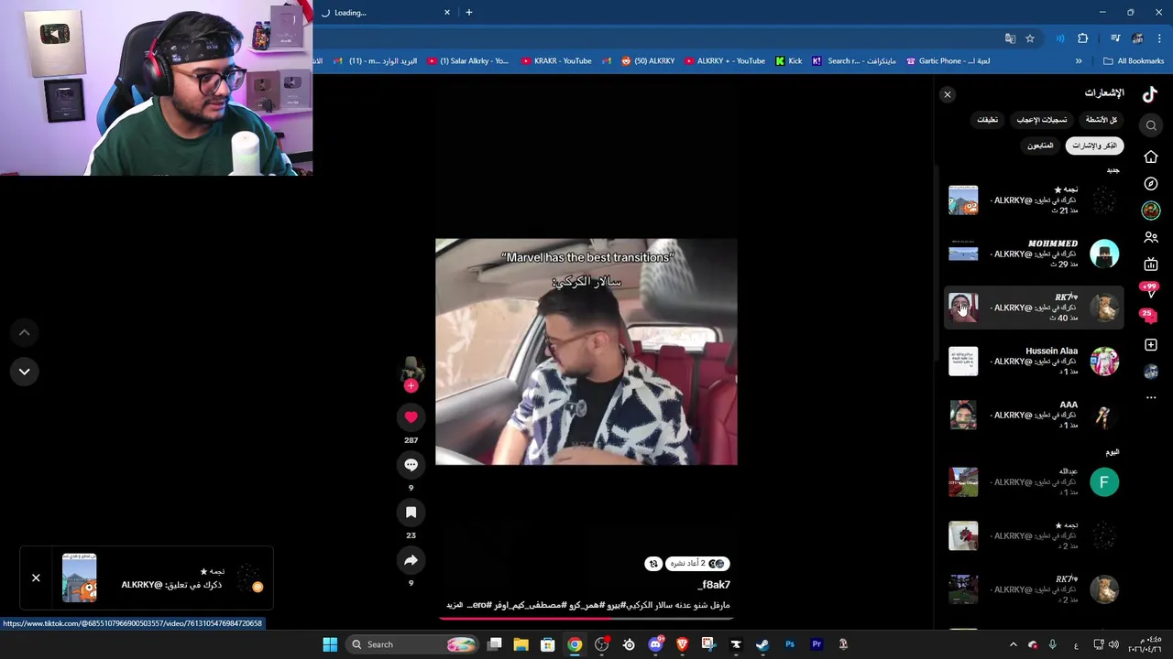Save video with the bookmark icon
The image size is (1173, 659).
click(411, 513)
